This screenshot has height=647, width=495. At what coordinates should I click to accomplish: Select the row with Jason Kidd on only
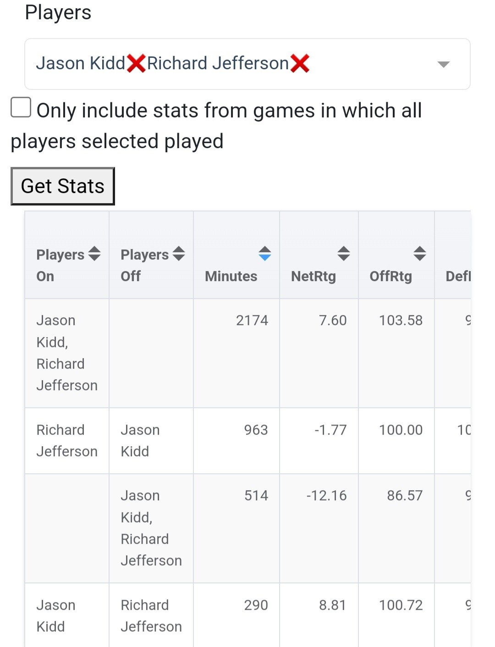click(55, 615)
